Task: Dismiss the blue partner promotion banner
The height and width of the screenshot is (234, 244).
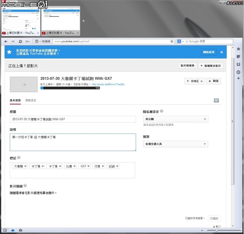Action: [x=222, y=52]
